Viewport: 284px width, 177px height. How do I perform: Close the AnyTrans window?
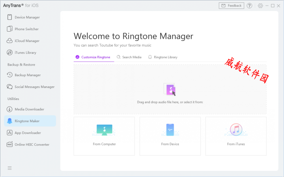coord(279,6)
